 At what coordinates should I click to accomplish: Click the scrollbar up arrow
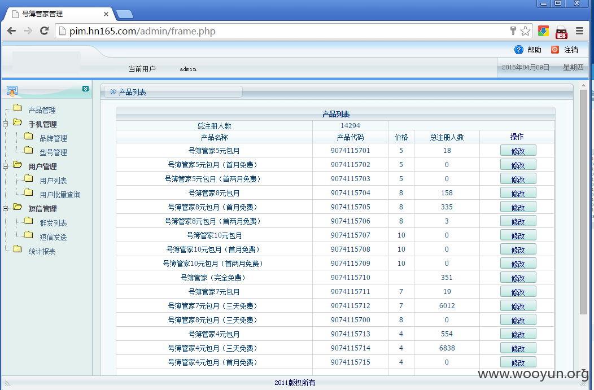click(583, 86)
